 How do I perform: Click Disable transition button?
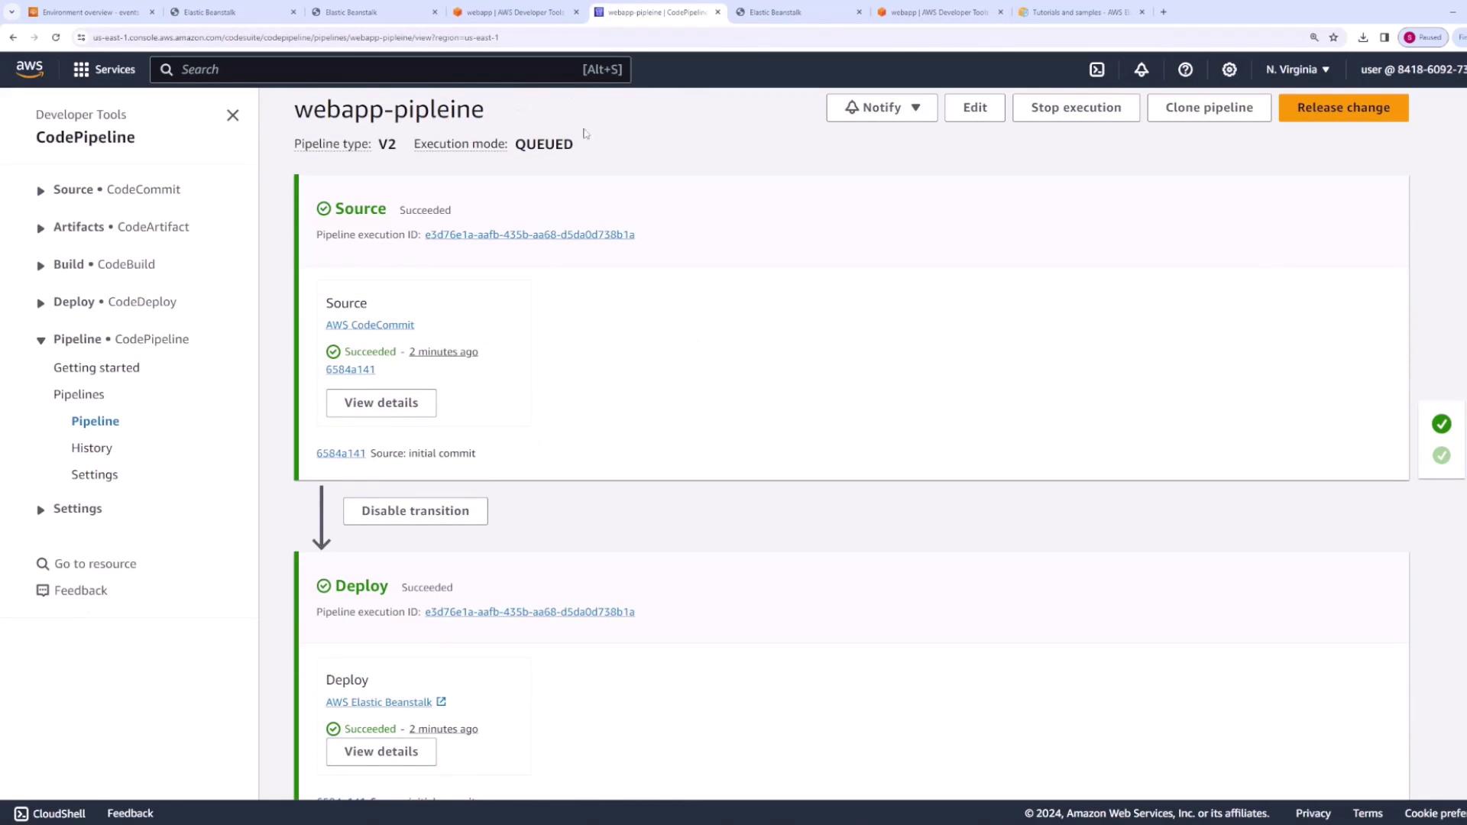[x=415, y=510]
